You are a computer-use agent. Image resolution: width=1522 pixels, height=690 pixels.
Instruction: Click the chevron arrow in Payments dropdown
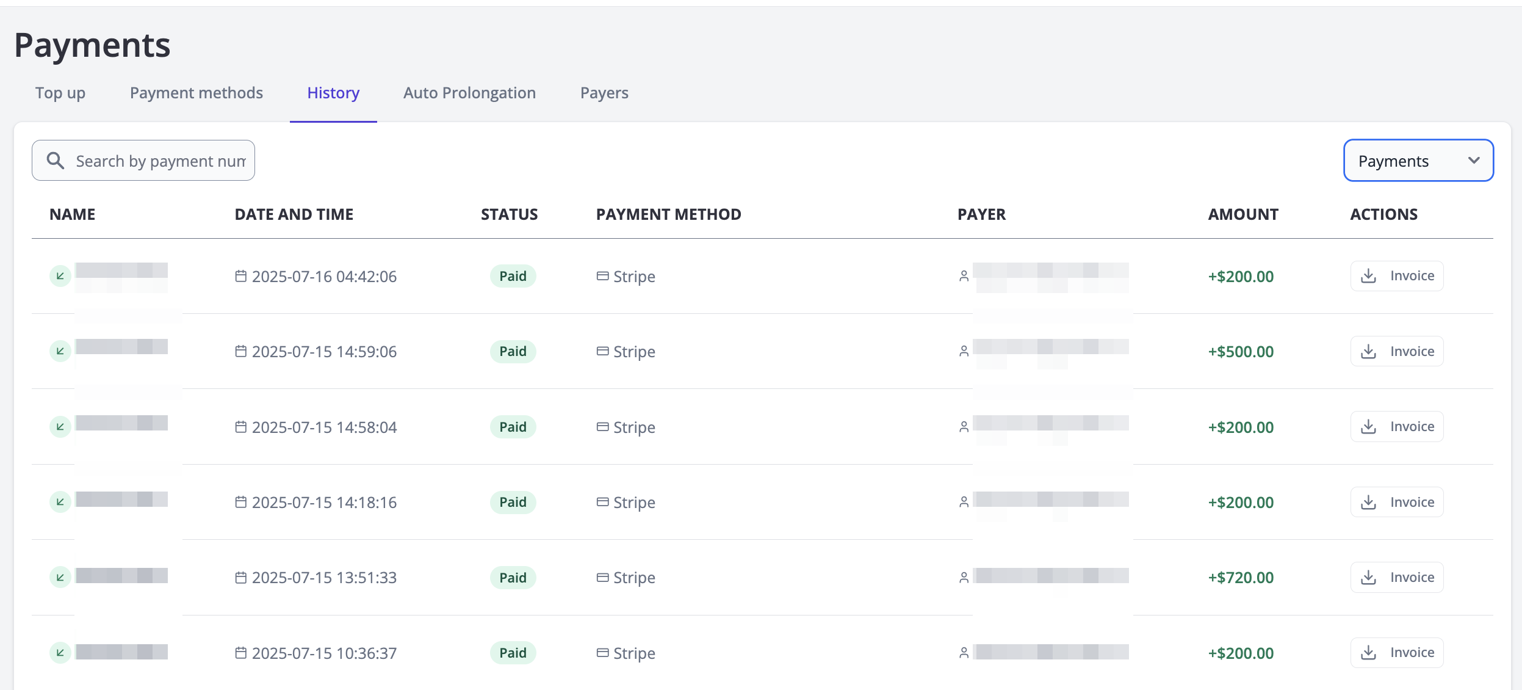pos(1474,161)
